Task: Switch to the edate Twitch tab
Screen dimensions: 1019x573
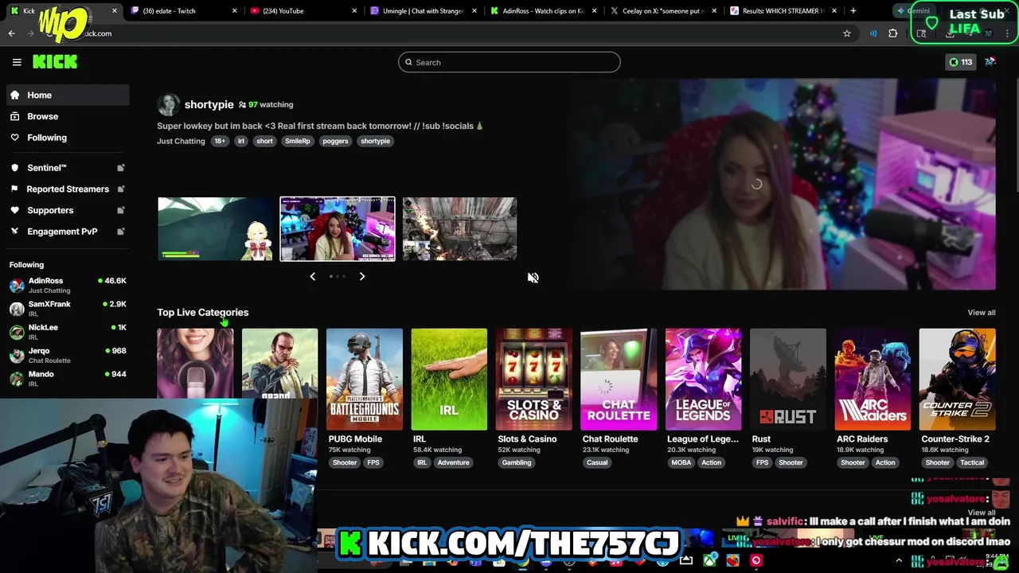Action: click(184, 11)
